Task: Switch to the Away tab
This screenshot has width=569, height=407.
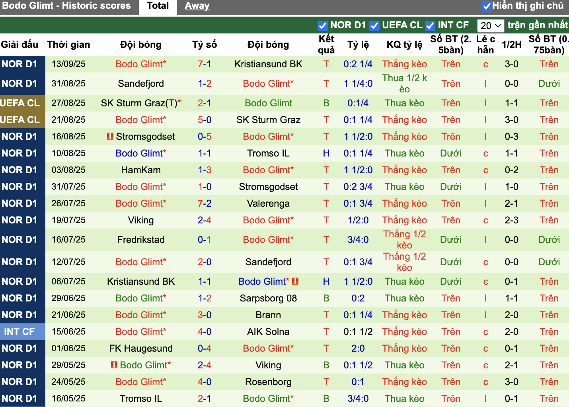Action: click(197, 6)
